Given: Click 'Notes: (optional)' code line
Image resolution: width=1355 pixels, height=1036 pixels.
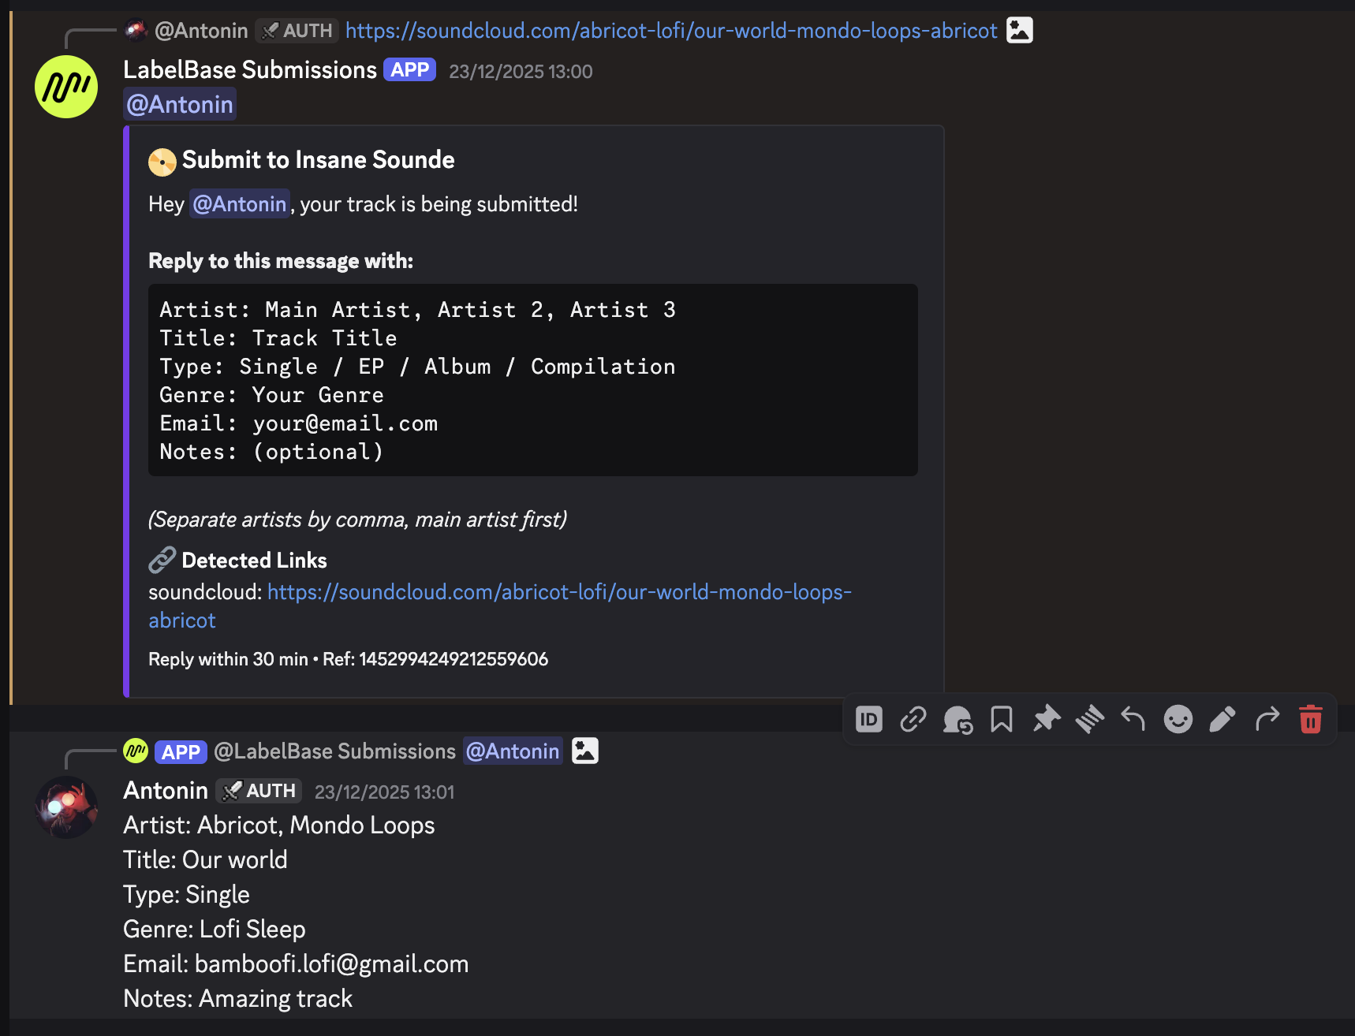Looking at the screenshot, I should tap(271, 451).
